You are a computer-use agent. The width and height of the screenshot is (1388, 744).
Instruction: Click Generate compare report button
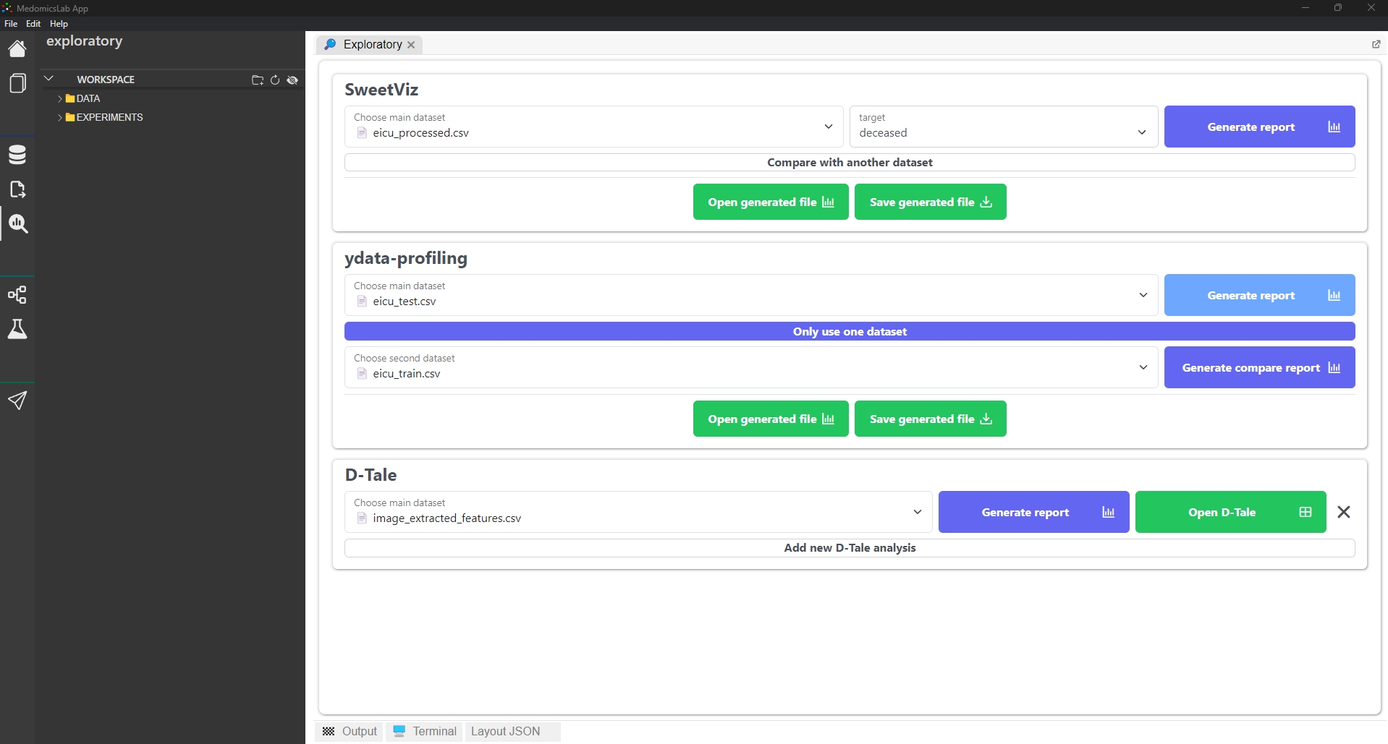pyautogui.click(x=1258, y=368)
